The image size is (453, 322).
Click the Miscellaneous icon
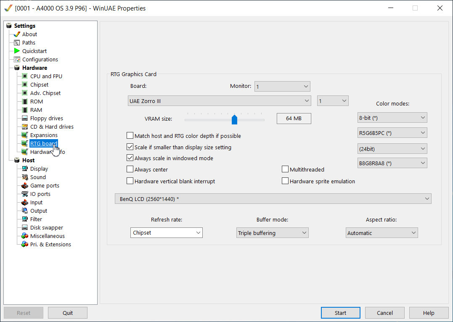click(x=25, y=236)
